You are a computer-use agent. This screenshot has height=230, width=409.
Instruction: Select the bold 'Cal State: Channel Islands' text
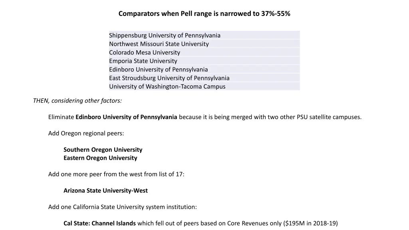[99, 223]
